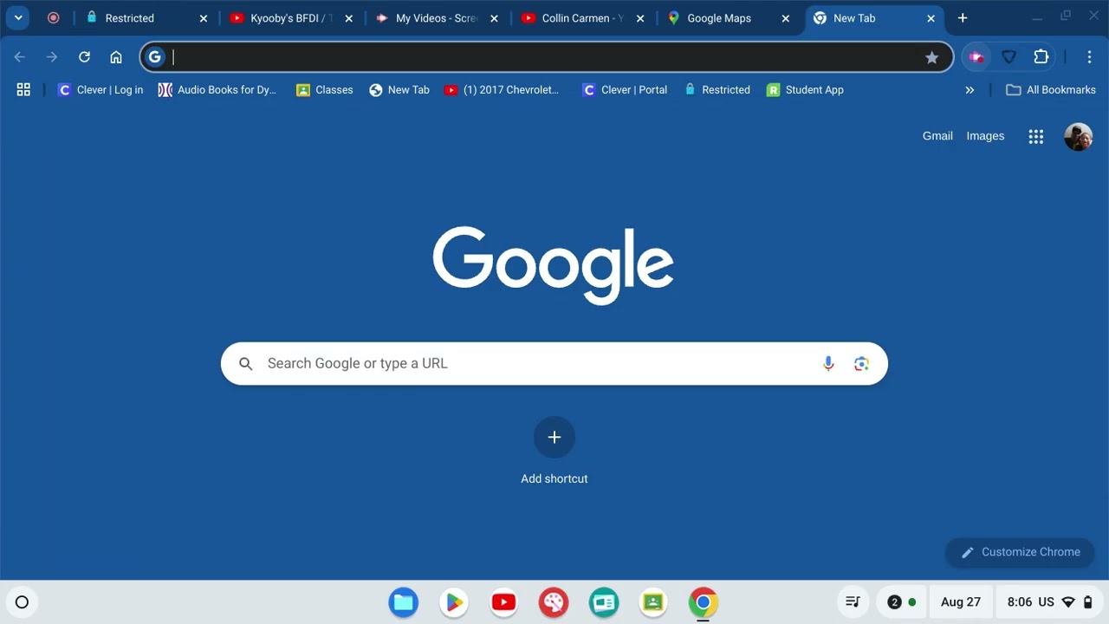Viewport: 1109px width, 624px height.
Task: Switch to the Restricted tab
Action: coord(146,17)
